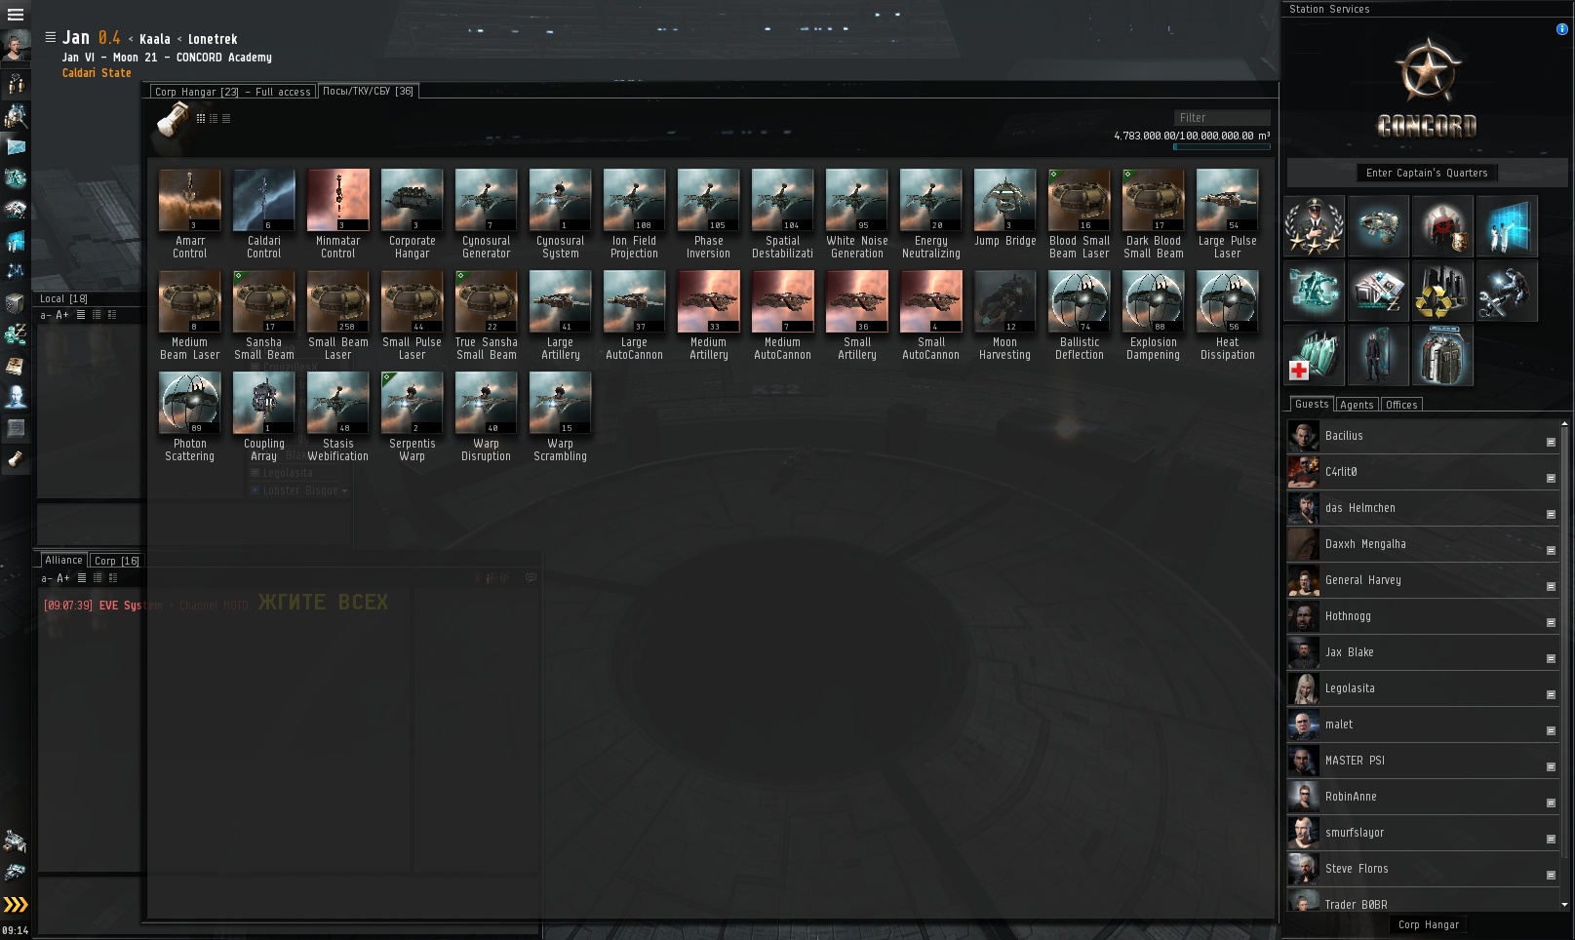Open the menu for guest Bacilius

click(x=1551, y=443)
